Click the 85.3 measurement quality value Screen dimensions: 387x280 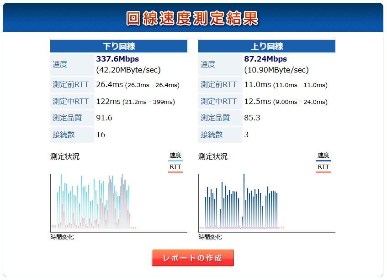pos(252,118)
